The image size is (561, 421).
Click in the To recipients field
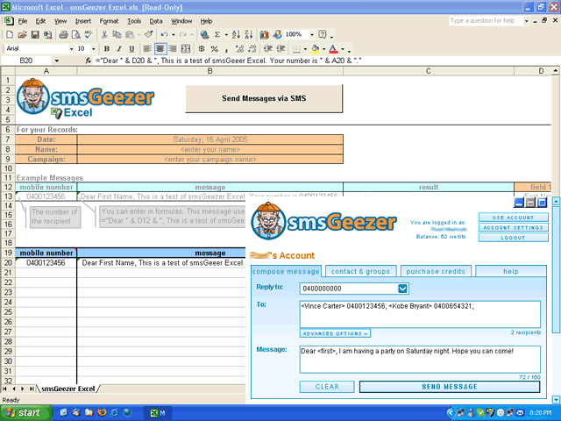coord(420,314)
